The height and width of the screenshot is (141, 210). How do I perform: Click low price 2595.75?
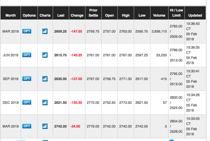pyautogui.click(x=142, y=31)
